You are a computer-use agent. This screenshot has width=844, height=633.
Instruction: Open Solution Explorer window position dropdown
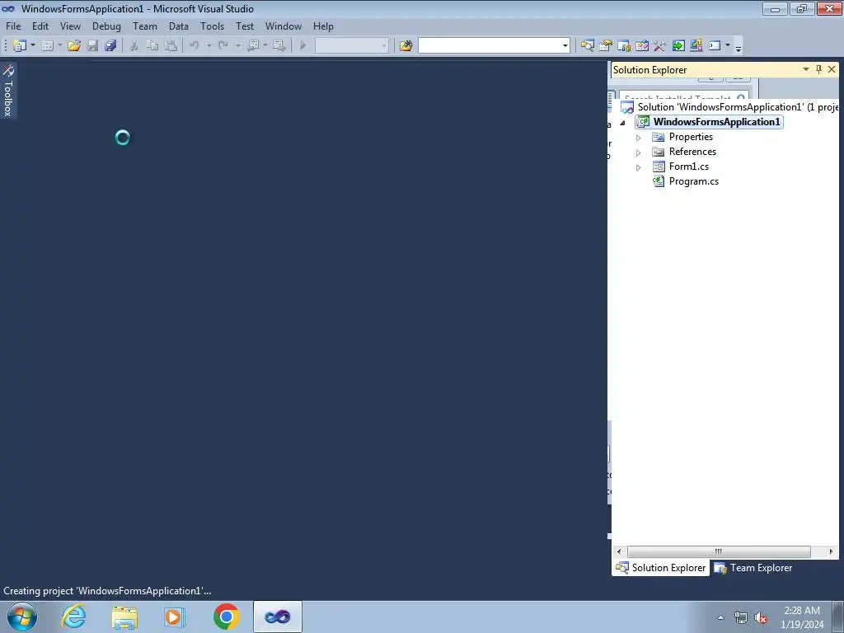coord(806,69)
